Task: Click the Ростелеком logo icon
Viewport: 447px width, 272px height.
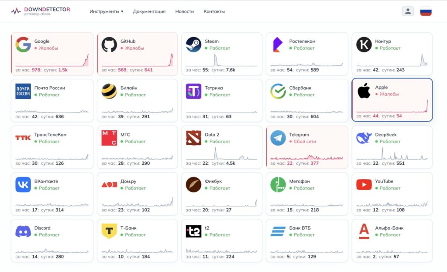Action: [x=278, y=44]
